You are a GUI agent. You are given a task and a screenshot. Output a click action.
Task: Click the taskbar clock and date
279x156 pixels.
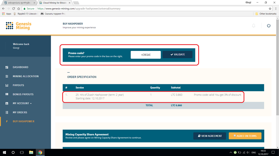(263, 152)
